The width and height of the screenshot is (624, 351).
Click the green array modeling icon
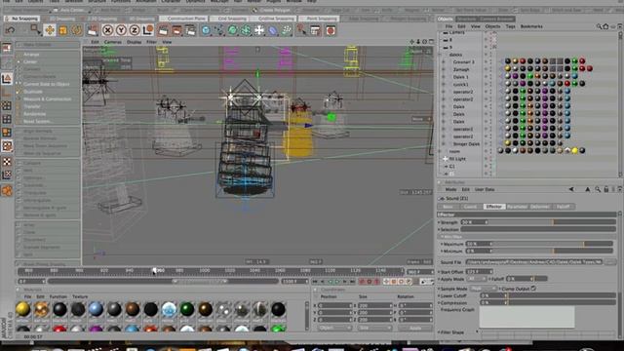246,30
